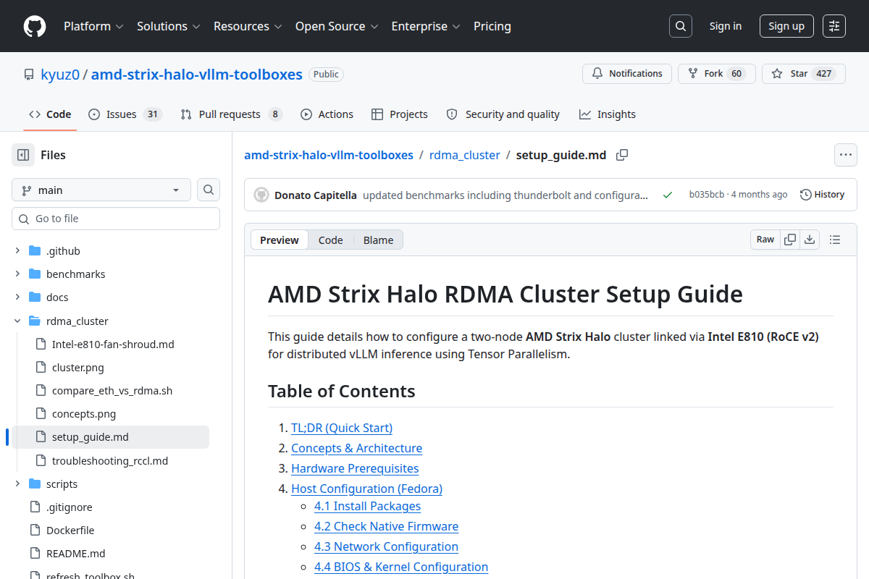
Task: Switch to the Actions tab
Action: pyautogui.click(x=327, y=114)
